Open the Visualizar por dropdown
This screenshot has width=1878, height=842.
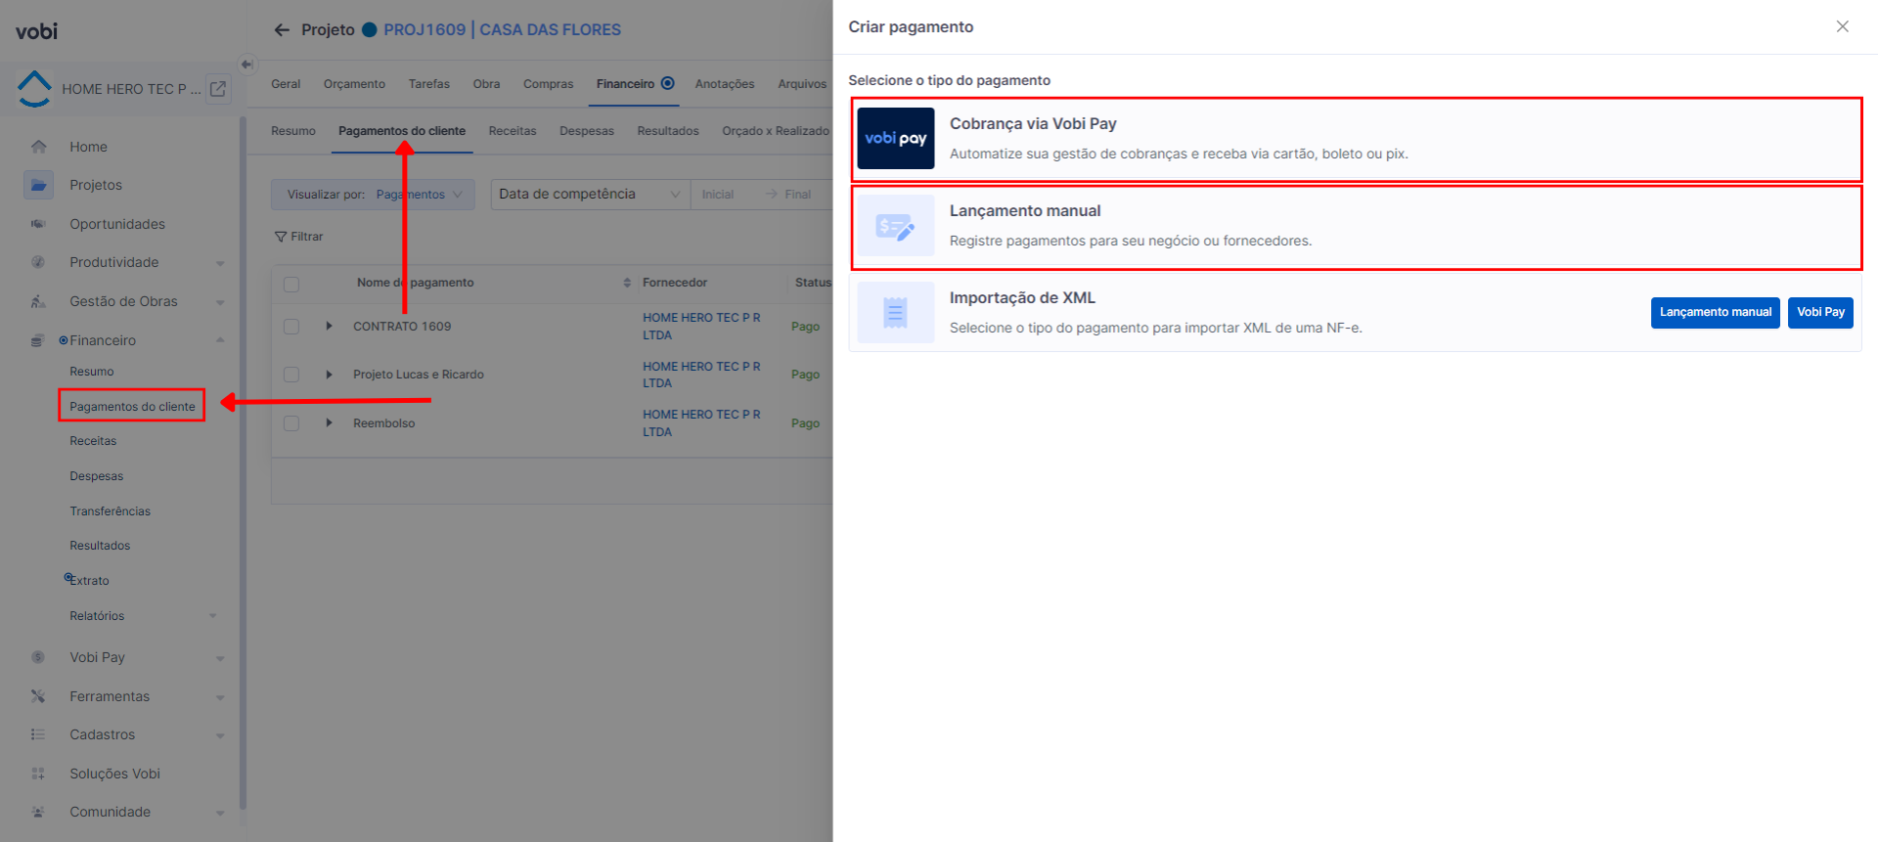click(373, 195)
